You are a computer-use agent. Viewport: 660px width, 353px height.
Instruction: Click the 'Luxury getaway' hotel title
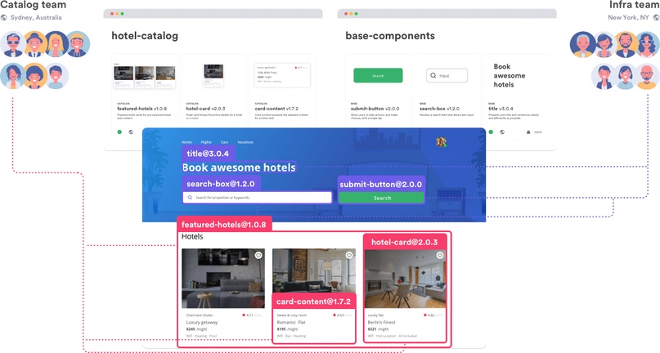[202, 322]
